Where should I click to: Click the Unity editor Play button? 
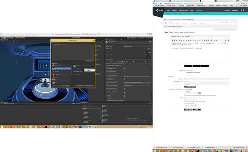point(73,38)
